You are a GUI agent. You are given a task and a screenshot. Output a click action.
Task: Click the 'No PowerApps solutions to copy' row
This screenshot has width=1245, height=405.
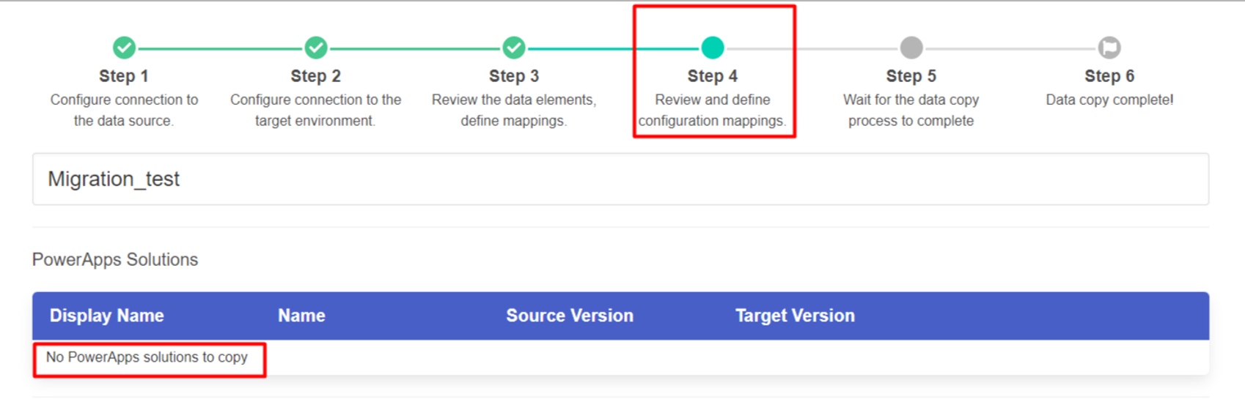tap(620, 357)
